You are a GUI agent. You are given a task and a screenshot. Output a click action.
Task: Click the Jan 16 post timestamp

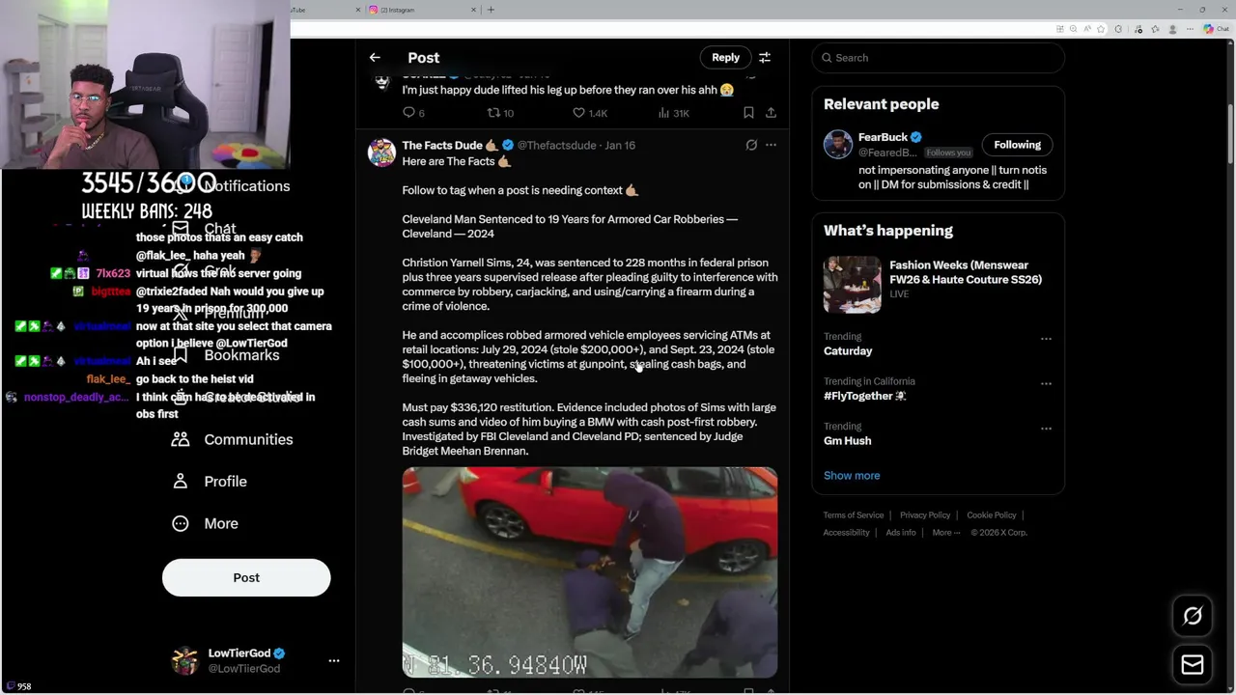pyautogui.click(x=620, y=145)
